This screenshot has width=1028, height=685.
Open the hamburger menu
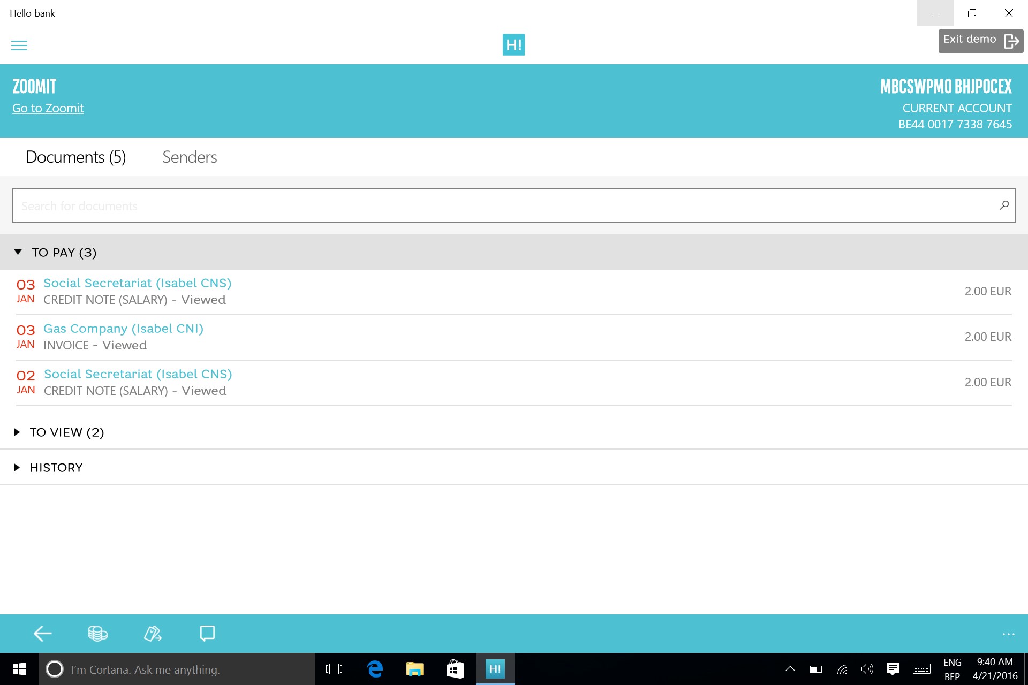pos(19,45)
